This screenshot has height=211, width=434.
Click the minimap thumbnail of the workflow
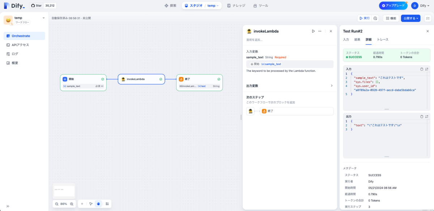tap(64, 190)
